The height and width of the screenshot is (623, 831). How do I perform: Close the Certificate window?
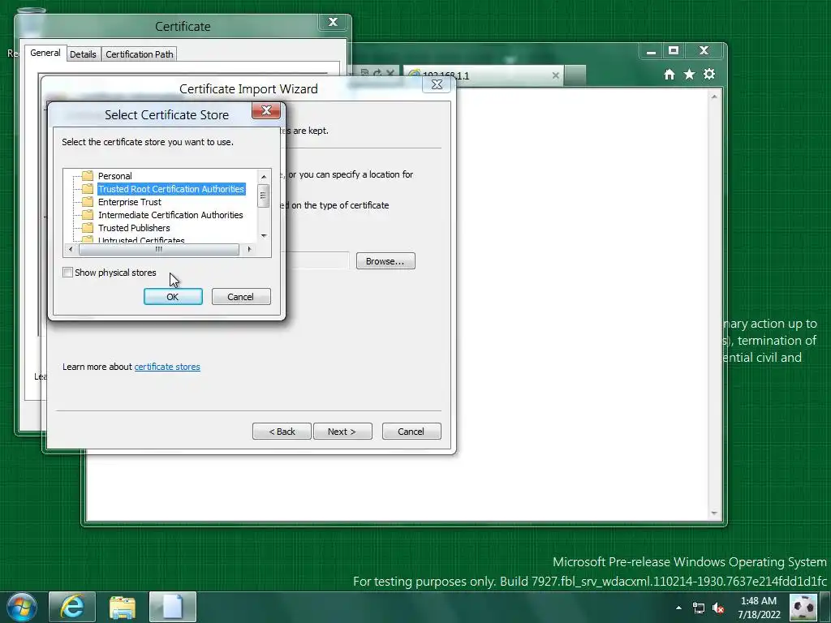[x=333, y=22]
